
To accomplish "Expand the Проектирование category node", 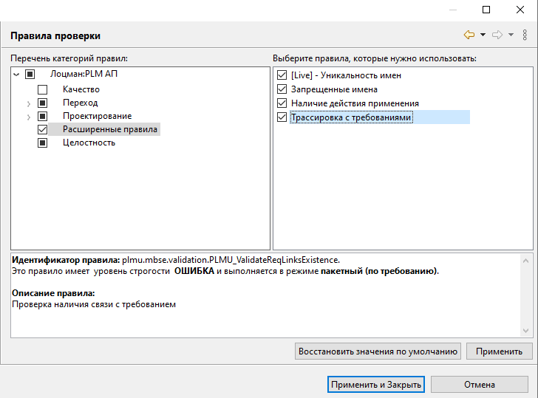I will click(x=29, y=117).
